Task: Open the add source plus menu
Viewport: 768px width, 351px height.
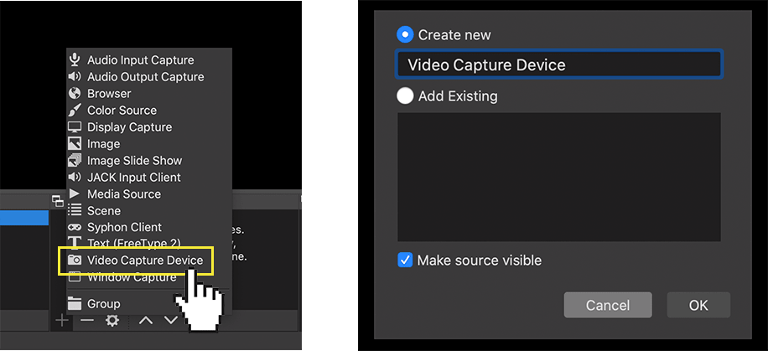Action: click(62, 320)
